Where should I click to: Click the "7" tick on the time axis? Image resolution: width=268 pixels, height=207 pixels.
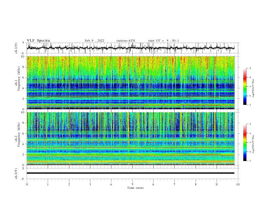coord(175,184)
